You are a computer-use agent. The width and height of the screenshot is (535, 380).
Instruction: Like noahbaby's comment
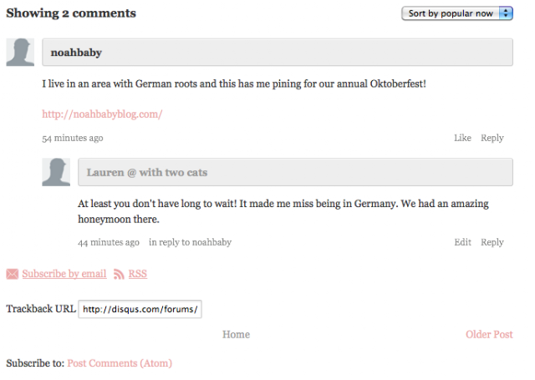(462, 138)
